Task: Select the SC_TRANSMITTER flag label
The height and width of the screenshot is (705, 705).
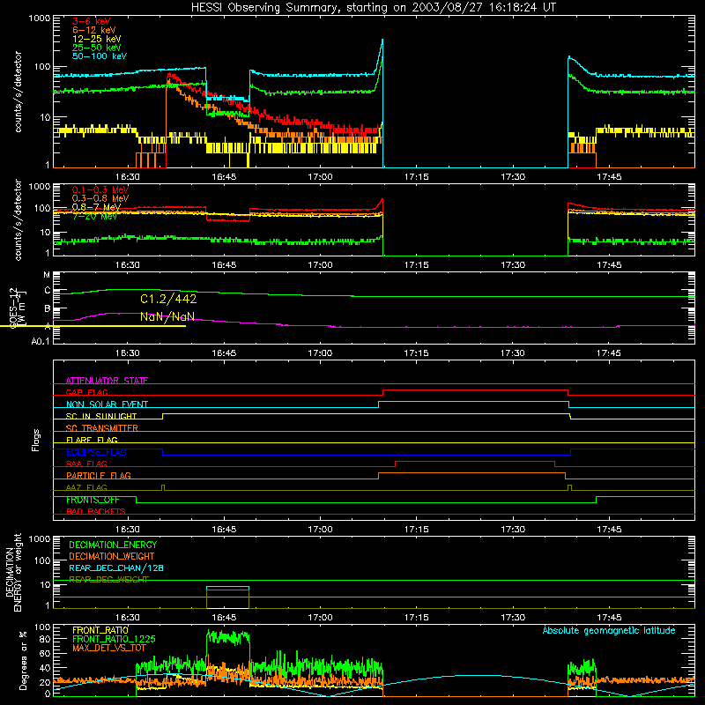Action: [102, 428]
